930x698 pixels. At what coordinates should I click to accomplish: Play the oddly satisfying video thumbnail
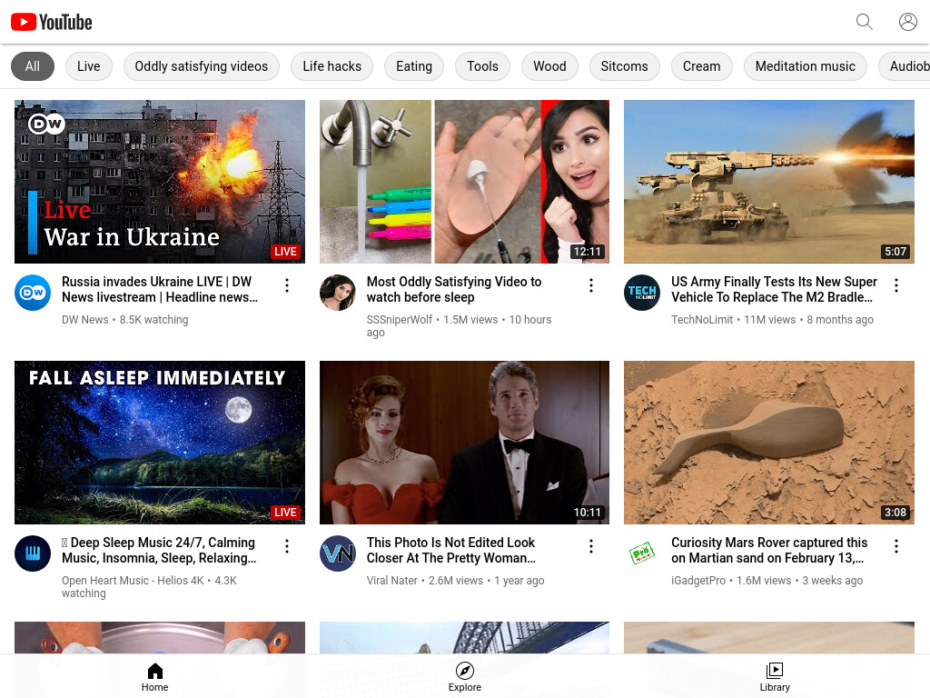(x=464, y=182)
